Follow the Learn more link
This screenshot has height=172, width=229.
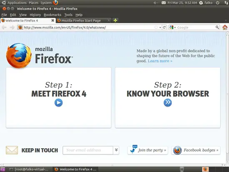(x=160, y=61)
